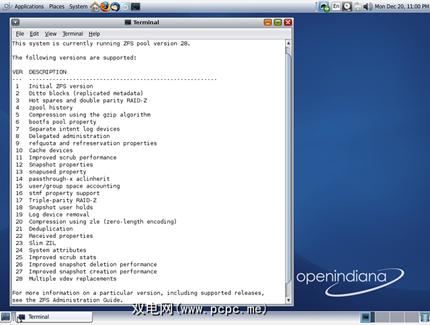Launch Thunderbird mail from the top panel
Image resolution: width=430 pixels, height=325 pixels.
pyautogui.click(x=115, y=6)
